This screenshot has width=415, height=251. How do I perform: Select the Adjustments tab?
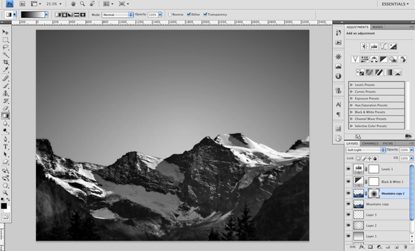point(358,27)
